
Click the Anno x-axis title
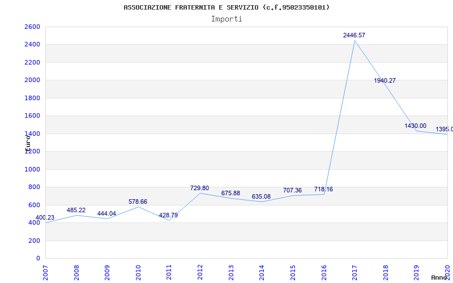[x=439, y=277]
